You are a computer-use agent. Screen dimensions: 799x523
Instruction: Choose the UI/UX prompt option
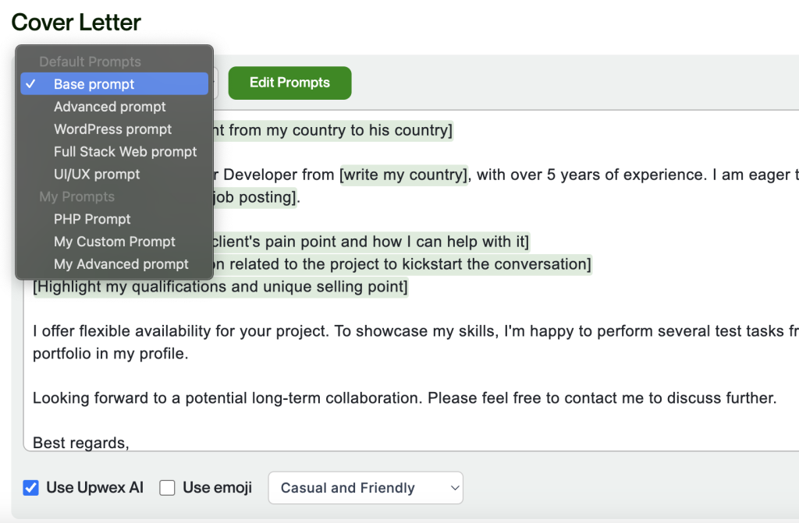[97, 175]
